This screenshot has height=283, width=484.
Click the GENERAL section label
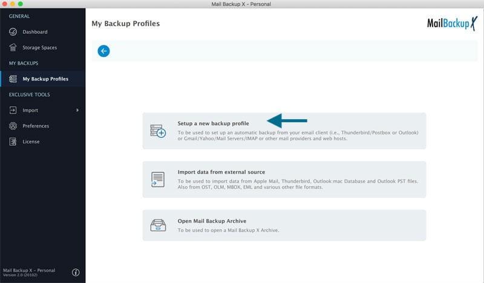pyautogui.click(x=19, y=16)
